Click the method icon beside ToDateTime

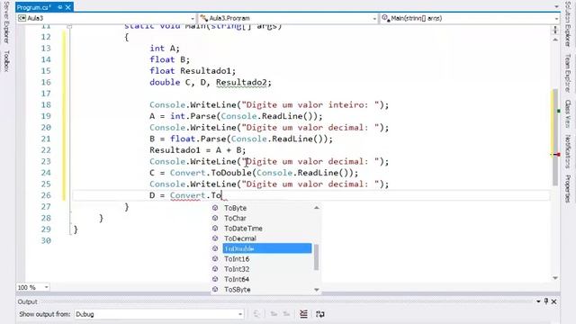tap(215, 228)
